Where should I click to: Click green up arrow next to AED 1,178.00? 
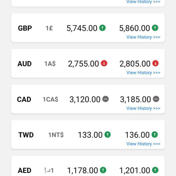[103, 170]
